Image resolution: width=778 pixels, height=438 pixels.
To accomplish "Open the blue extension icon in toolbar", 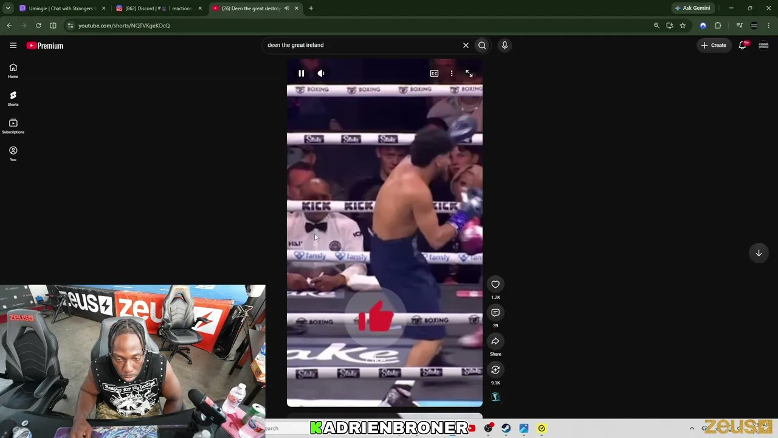I will point(703,26).
